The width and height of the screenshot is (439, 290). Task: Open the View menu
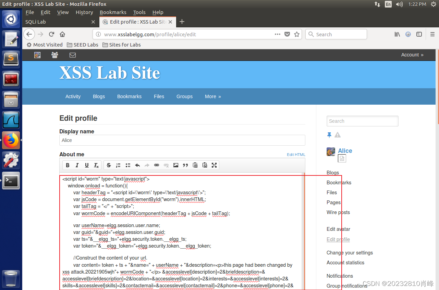[x=63, y=12]
